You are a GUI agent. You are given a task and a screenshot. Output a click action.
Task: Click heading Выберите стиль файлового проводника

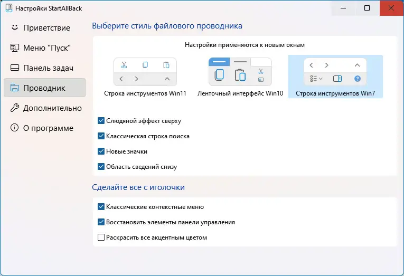click(x=167, y=26)
